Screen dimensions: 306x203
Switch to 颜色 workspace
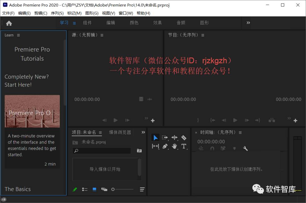[134, 23]
